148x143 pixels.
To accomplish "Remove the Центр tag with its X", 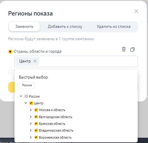I will click(35, 61).
